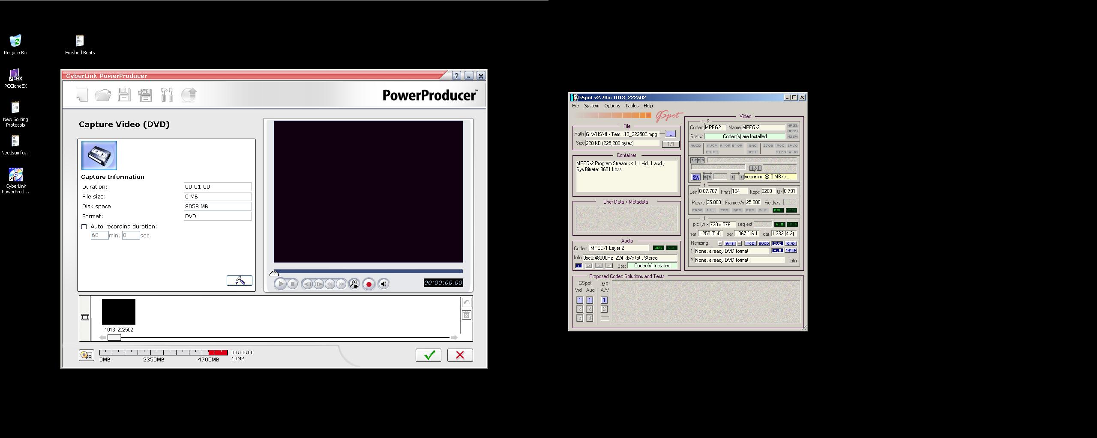Select the PCCloneEX desktop shortcut
1097x438 pixels.
tap(15, 78)
